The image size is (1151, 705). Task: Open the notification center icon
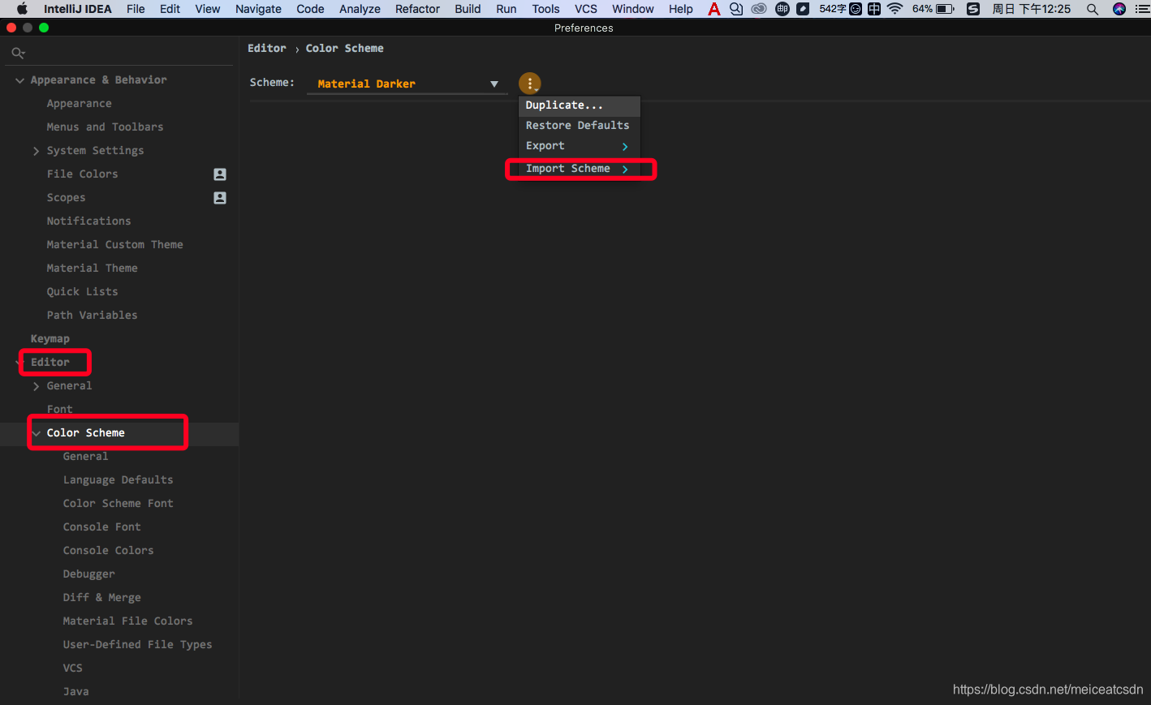coord(1142,9)
